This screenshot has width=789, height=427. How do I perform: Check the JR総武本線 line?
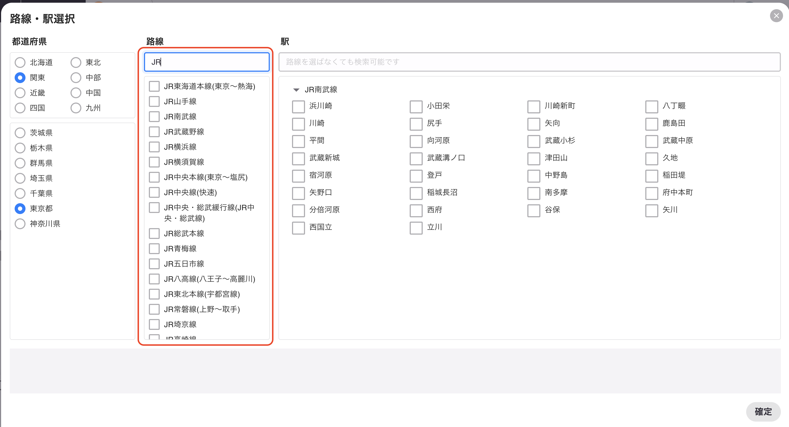click(154, 234)
